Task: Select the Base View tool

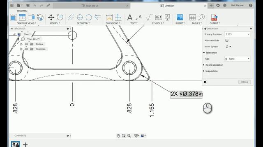Action: point(14,17)
